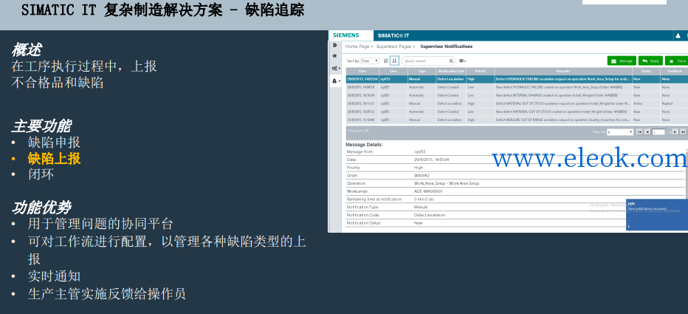Click Operation value Work_Area_Setup

click(x=447, y=183)
